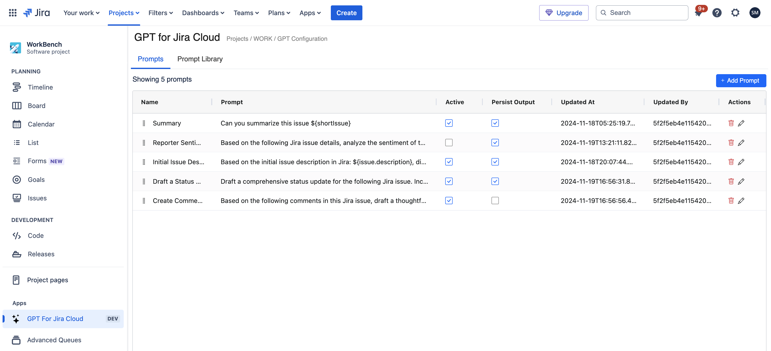Enable Active for Reporter Sentiment prompt
771x351 pixels.
coord(448,142)
